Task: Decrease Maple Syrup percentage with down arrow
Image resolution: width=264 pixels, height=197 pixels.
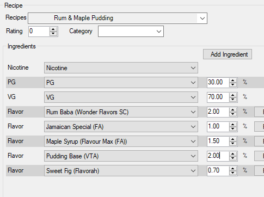Action: 233,143
